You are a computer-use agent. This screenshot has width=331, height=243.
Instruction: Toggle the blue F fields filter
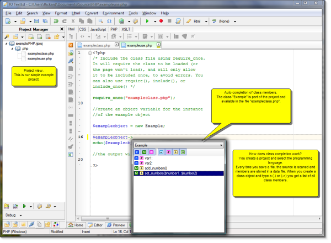[x=137, y=152]
